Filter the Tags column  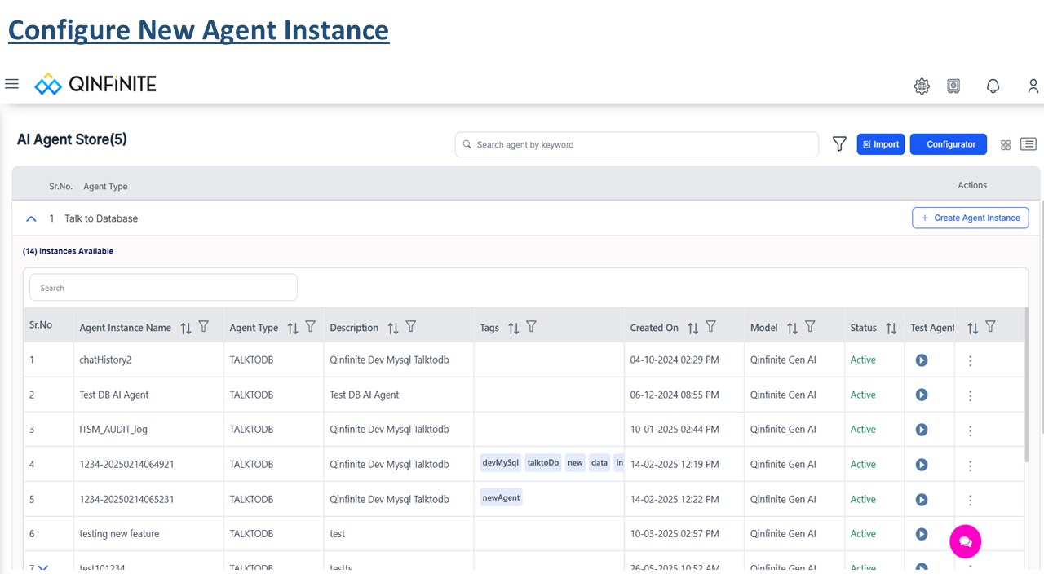click(531, 327)
